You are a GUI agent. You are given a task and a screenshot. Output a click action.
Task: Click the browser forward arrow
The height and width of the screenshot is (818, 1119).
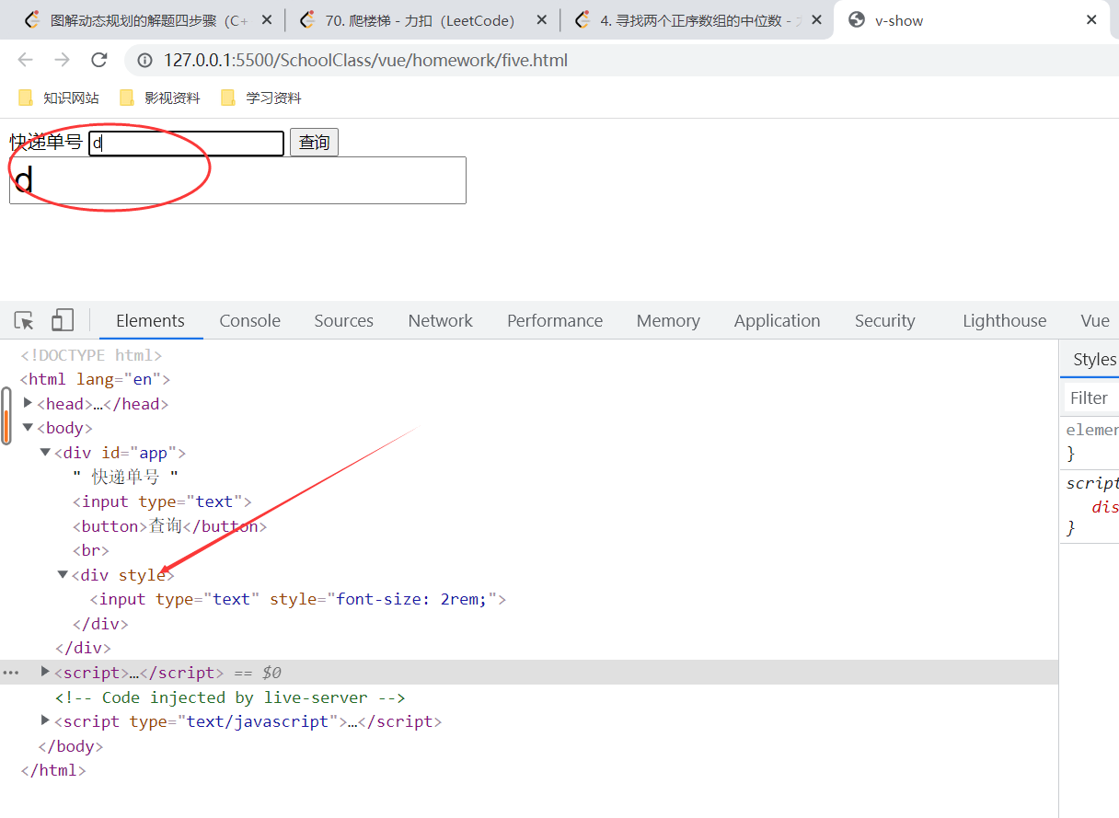(62, 60)
